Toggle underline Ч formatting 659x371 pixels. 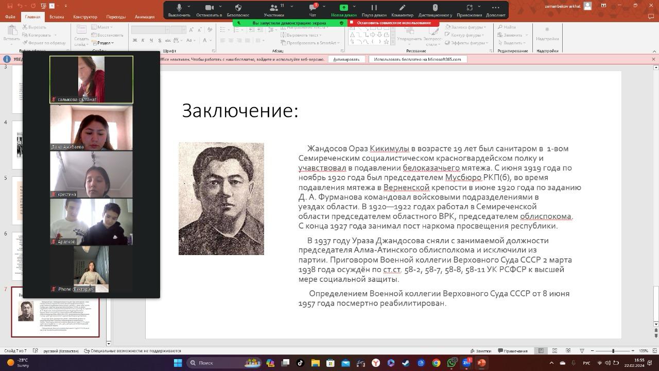click(x=151, y=40)
